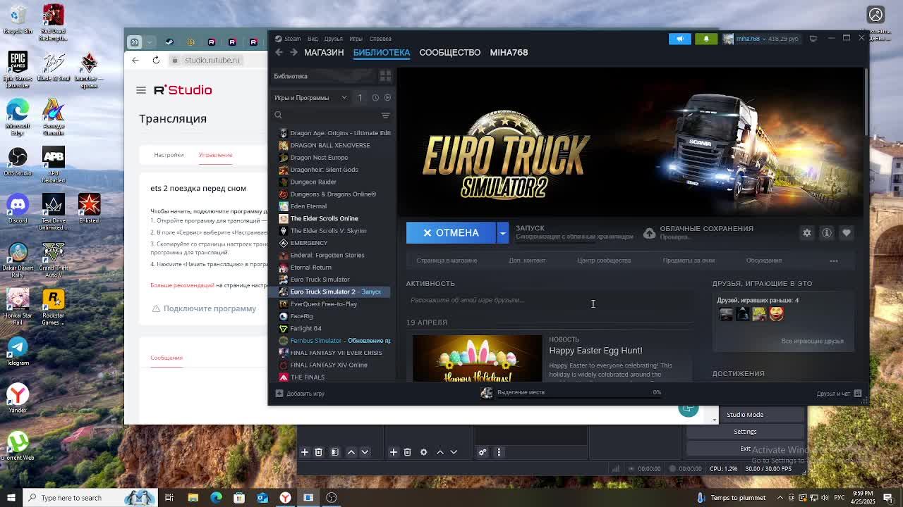Open OBS Settings button
The width and height of the screenshot is (903, 507).
[745, 432]
